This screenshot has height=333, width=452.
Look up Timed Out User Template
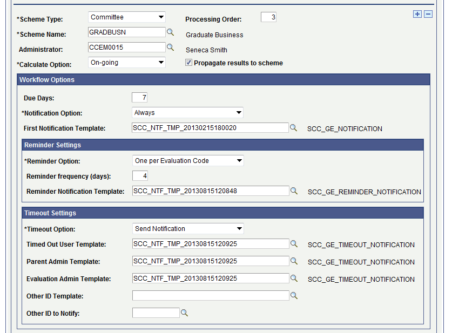(294, 244)
